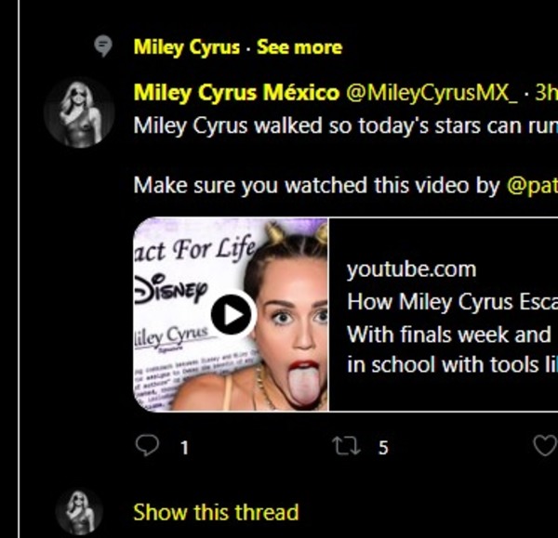Open the Miley Cyrus topic link
This screenshot has width=558, height=538.
pyautogui.click(x=187, y=47)
